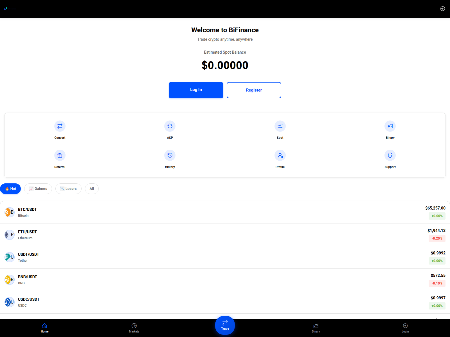The image size is (450, 337).
Task: Click the $572.55 BNB price
Action: 438,275
